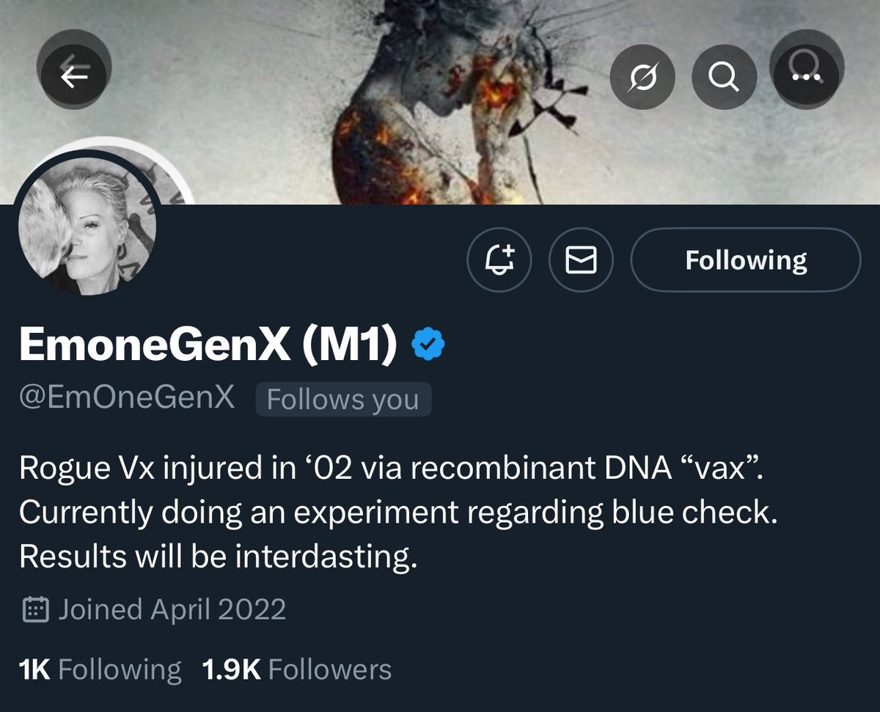Toggle post notifications with the bell icon
880x712 pixels.
[500, 260]
